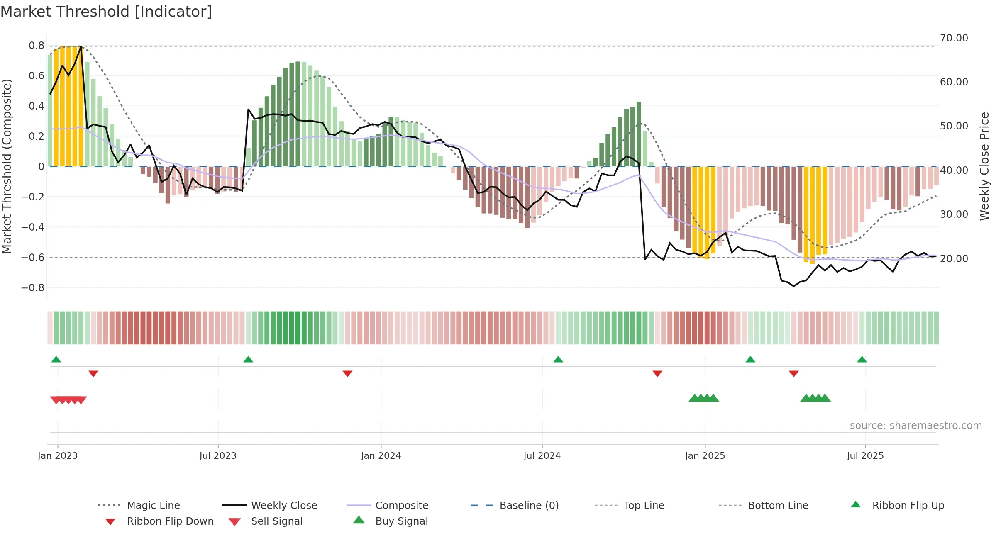Click the Sell Signal legend entry
Image resolution: width=996 pixels, height=560 pixels.
(266, 521)
